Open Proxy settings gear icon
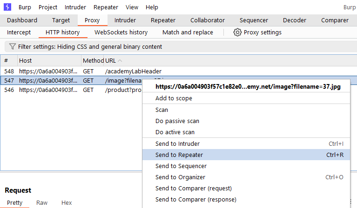The width and height of the screenshot is (357, 208). click(x=237, y=32)
